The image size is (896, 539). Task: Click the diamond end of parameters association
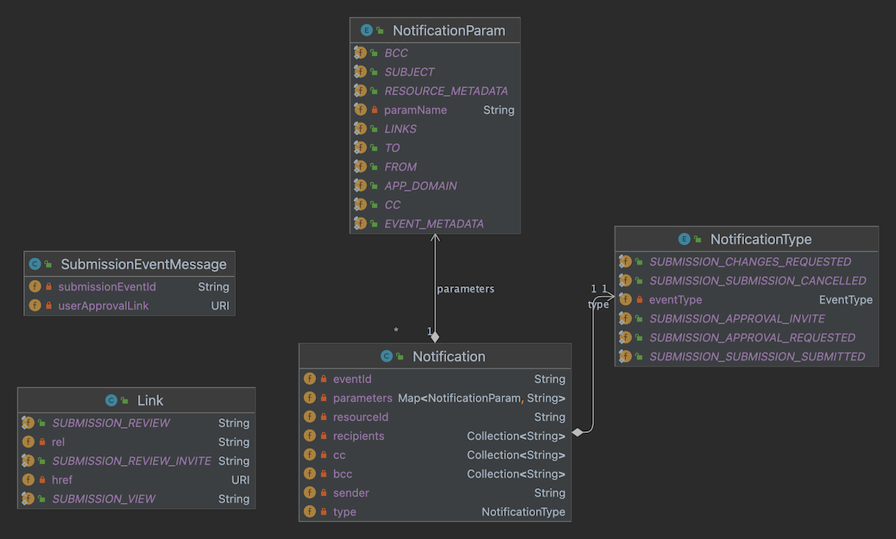[x=435, y=337]
